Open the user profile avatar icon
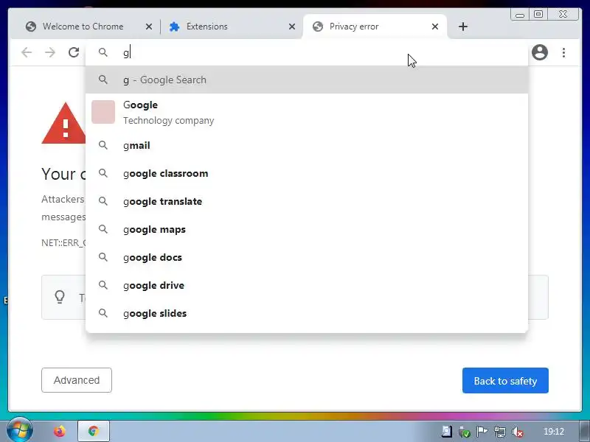590x442 pixels. pyautogui.click(x=540, y=52)
